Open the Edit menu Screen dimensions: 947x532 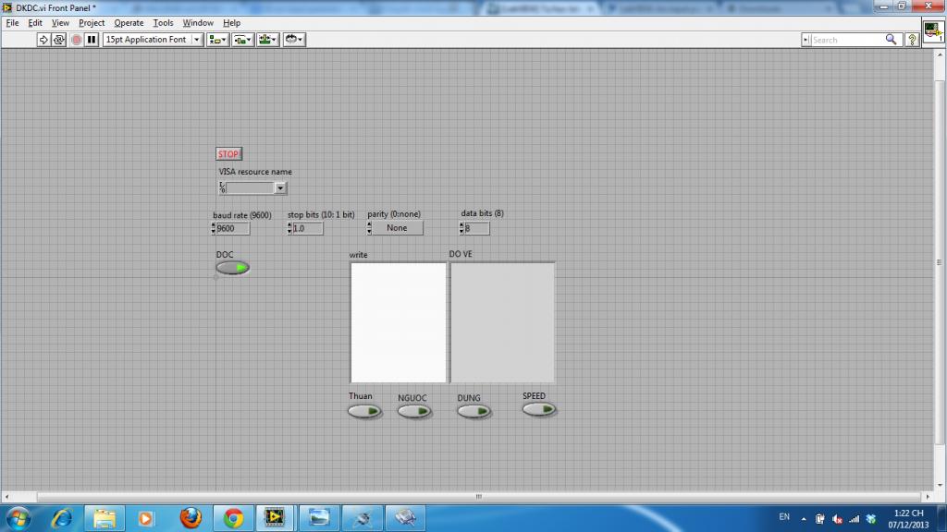pos(35,23)
